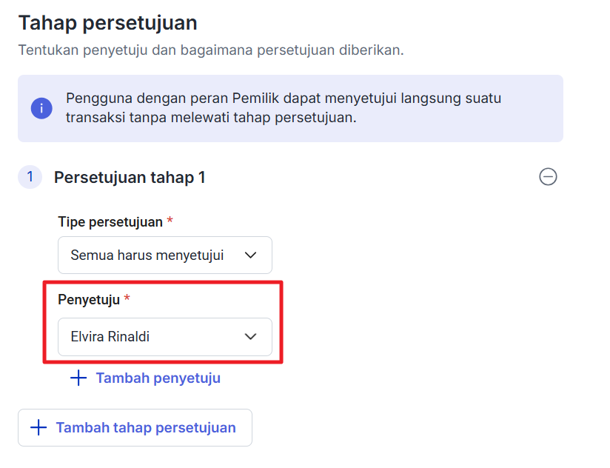Click the plus icon in Tambah tahap persetujuan

point(38,428)
